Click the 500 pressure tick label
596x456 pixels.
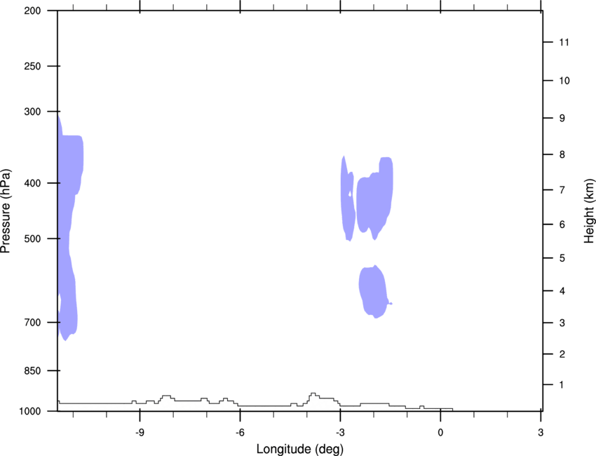pyautogui.click(x=32, y=239)
